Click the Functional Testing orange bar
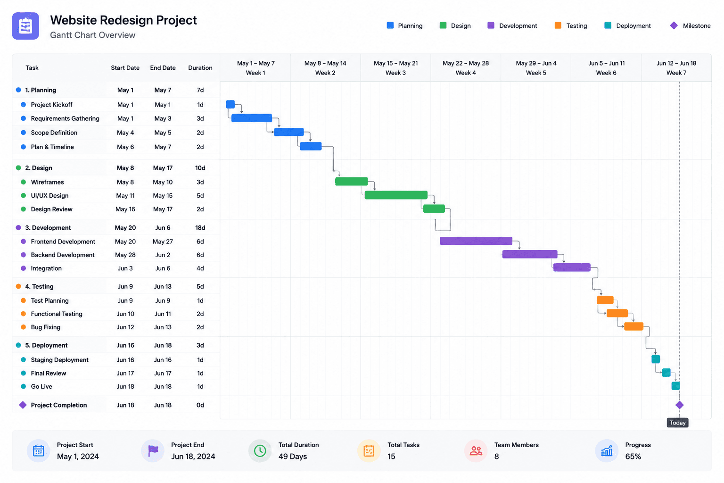Screen dimensions: 724x483 [x=617, y=313]
